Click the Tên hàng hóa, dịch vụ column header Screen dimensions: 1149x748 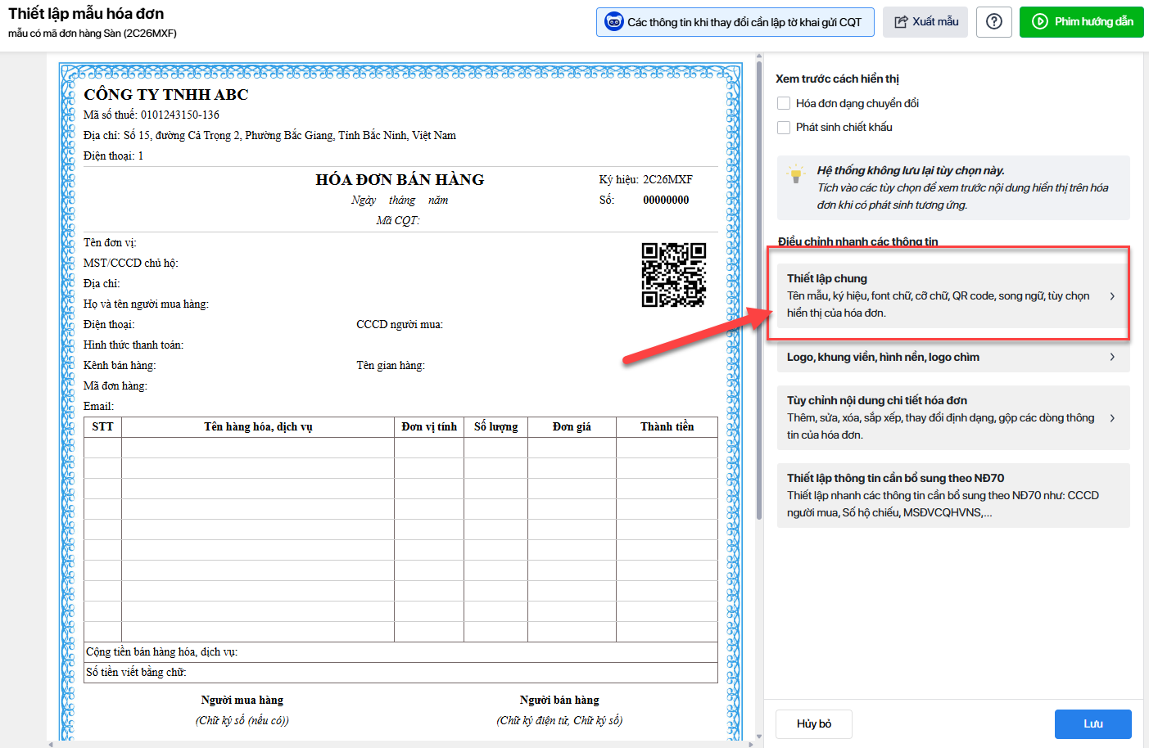tap(258, 427)
